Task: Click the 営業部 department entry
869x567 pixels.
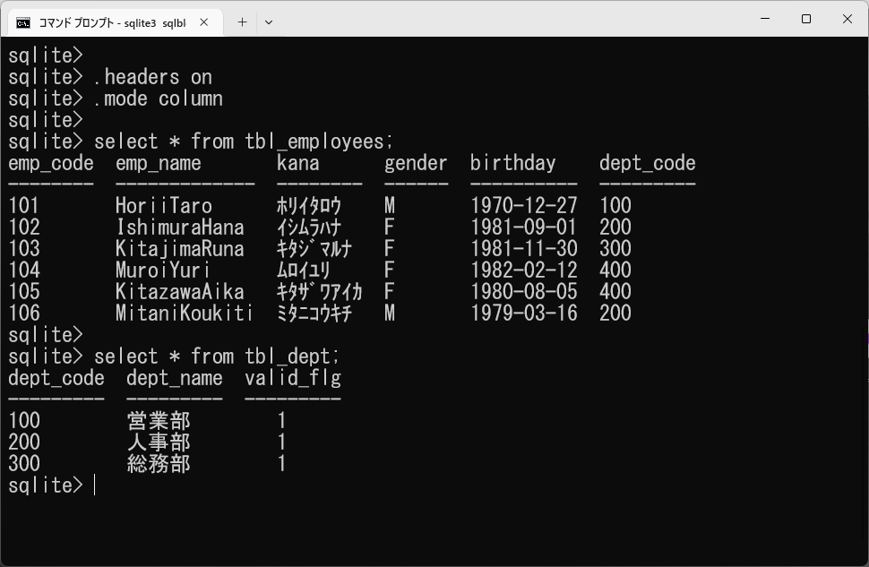Action: coord(159,421)
